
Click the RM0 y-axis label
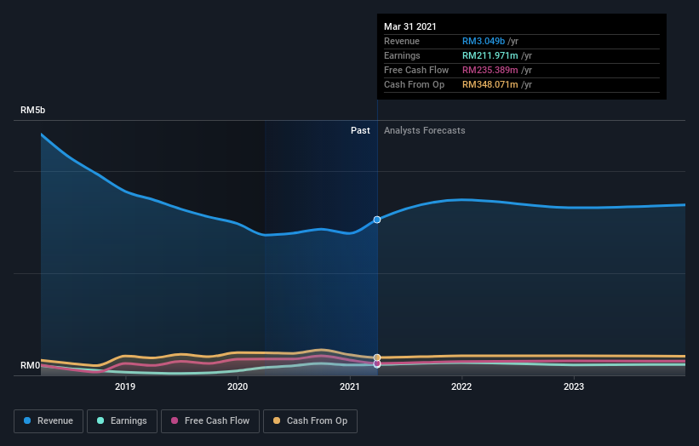click(x=30, y=365)
